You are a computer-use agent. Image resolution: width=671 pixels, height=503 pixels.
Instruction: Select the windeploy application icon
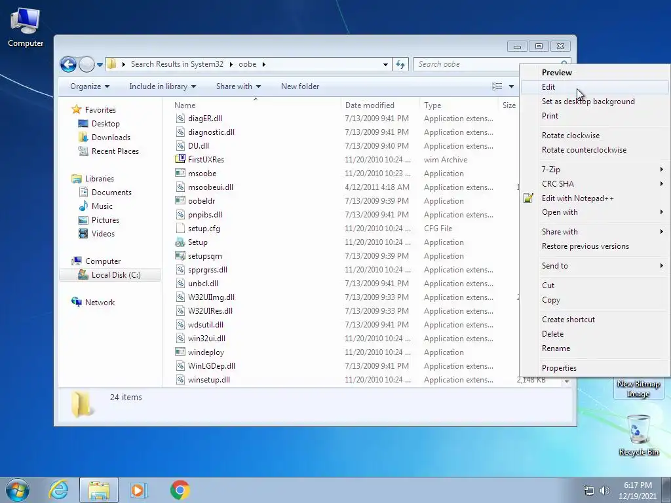[180, 352]
